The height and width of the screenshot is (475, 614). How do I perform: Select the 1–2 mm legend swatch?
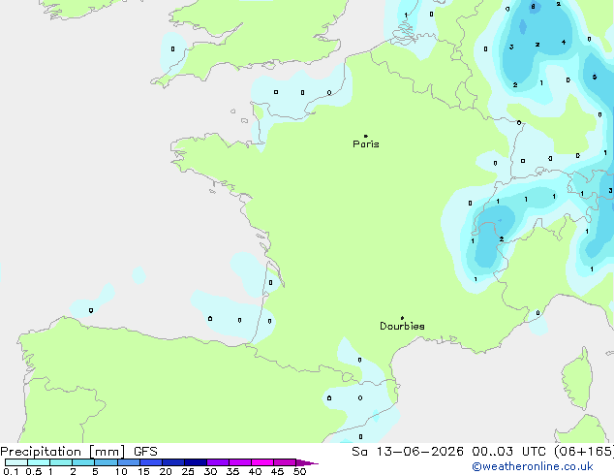click(61, 462)
